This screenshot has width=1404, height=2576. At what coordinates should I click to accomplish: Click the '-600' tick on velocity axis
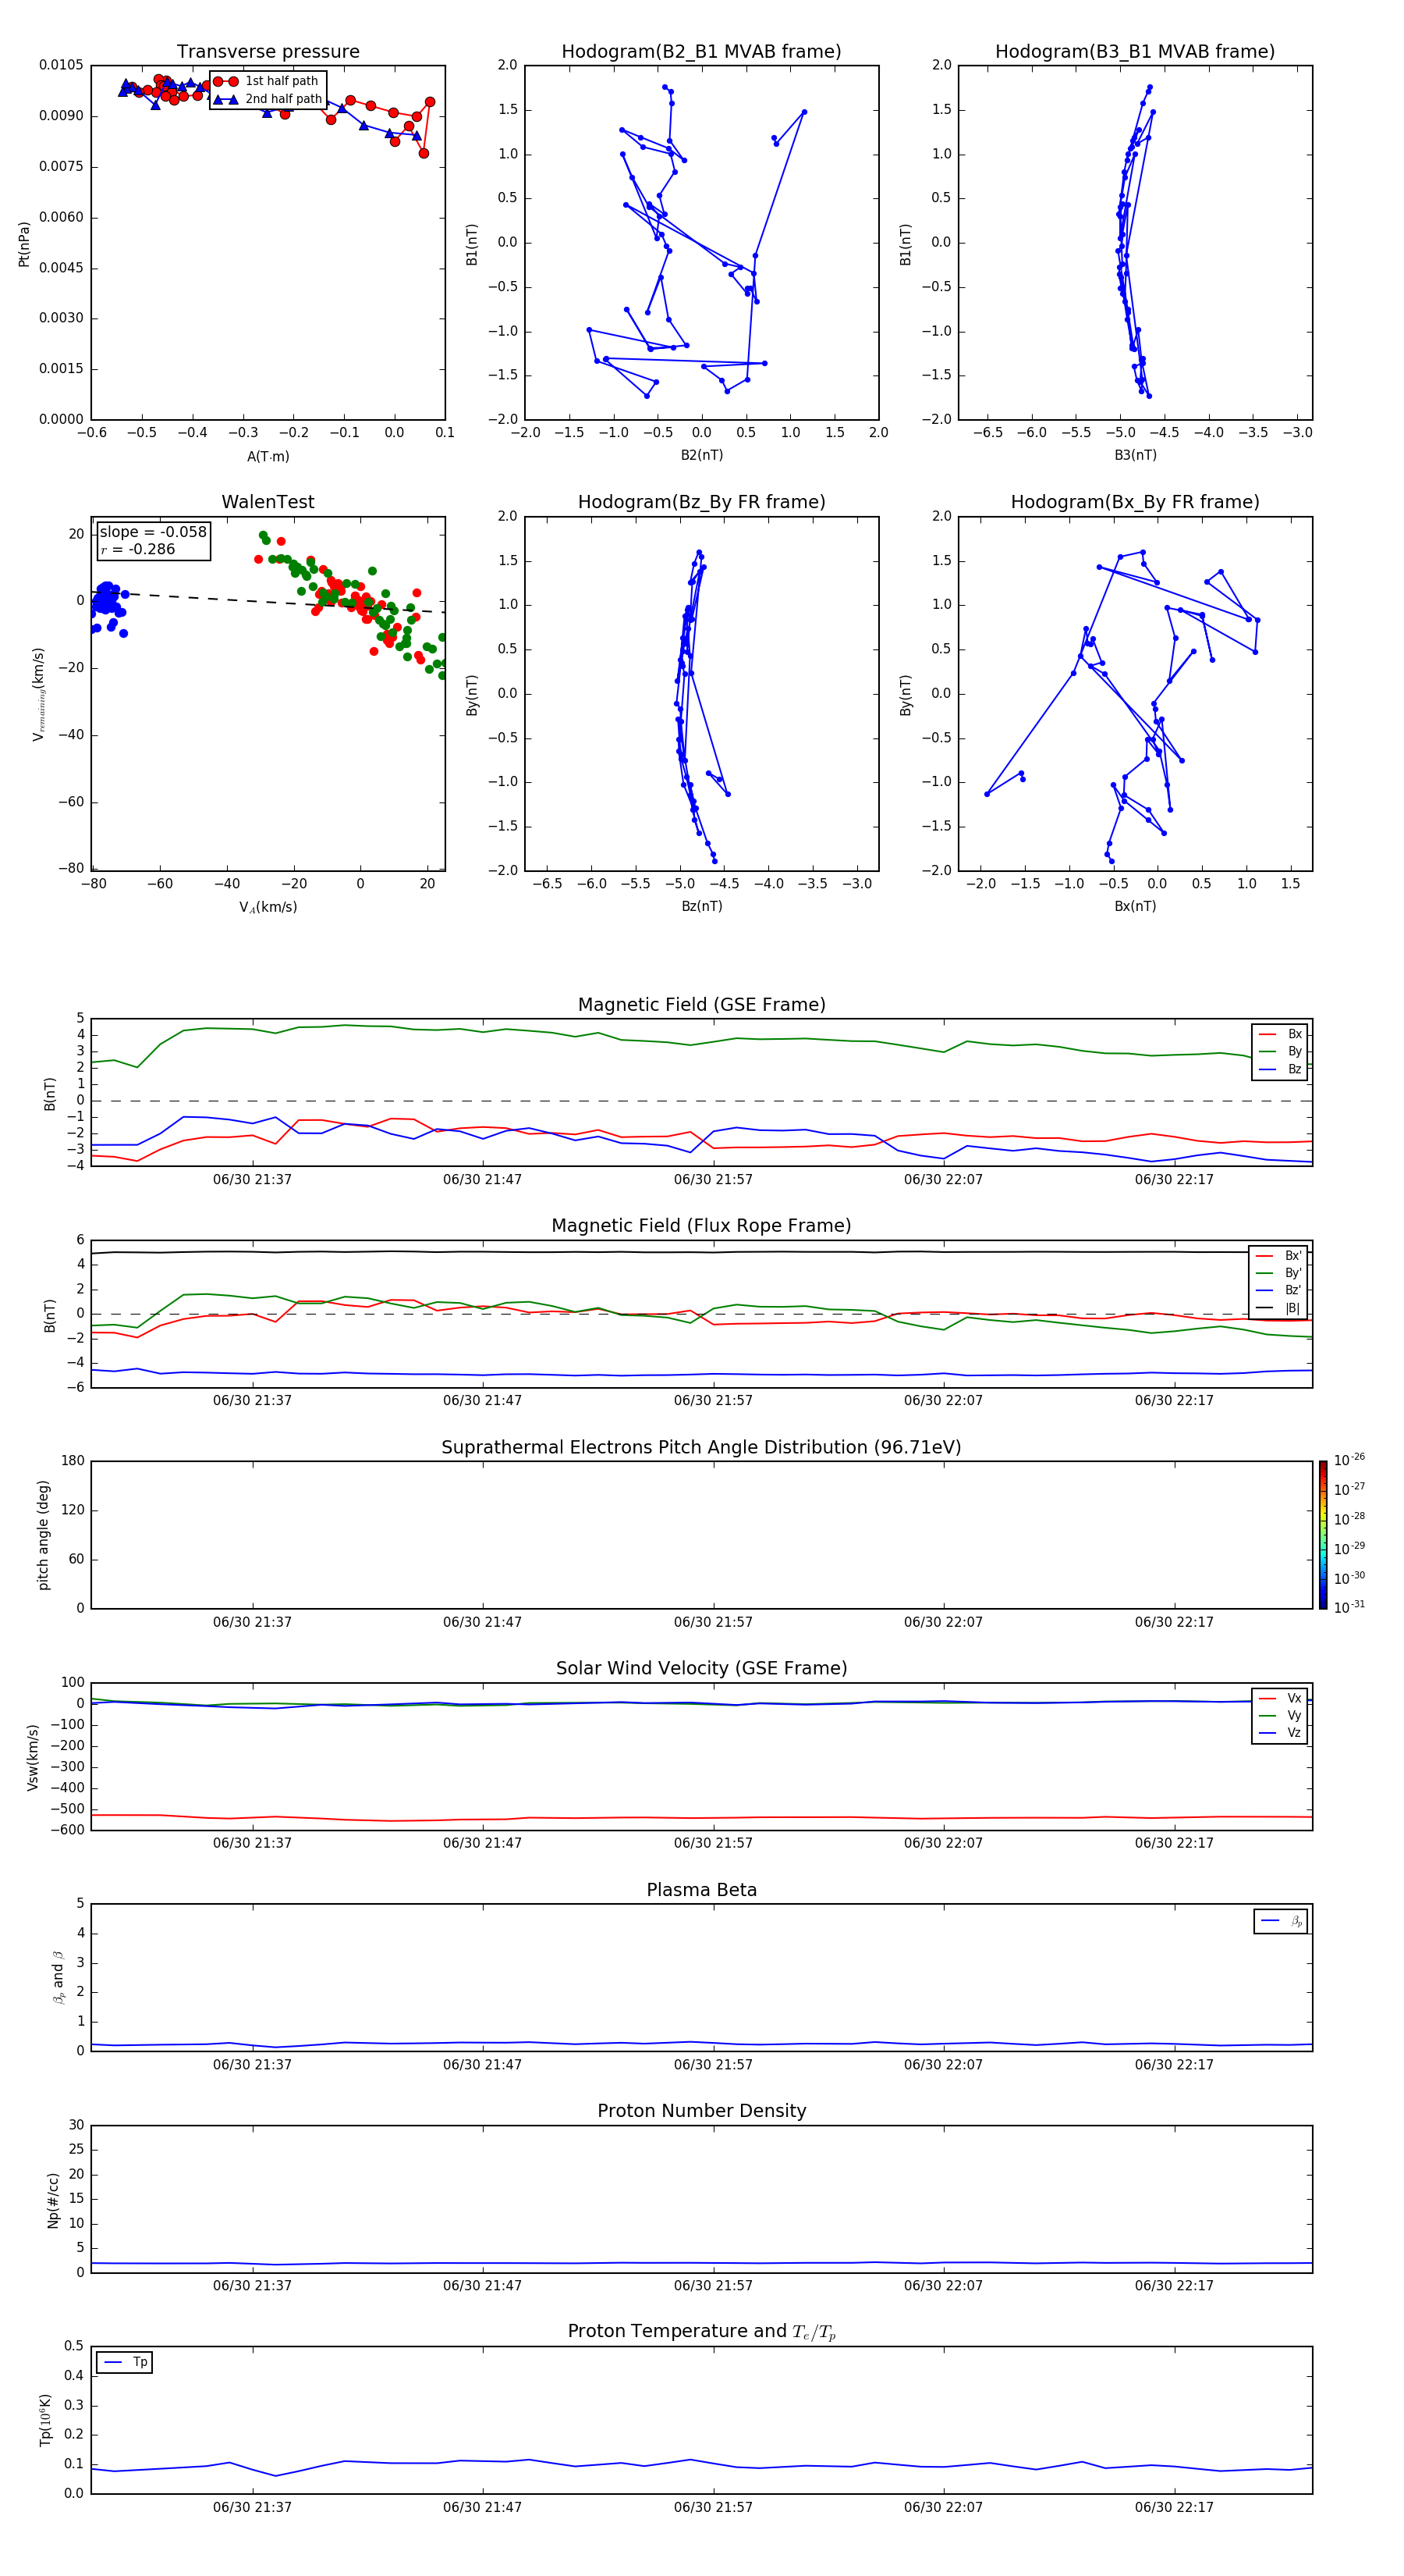[x=67, y=1830]
